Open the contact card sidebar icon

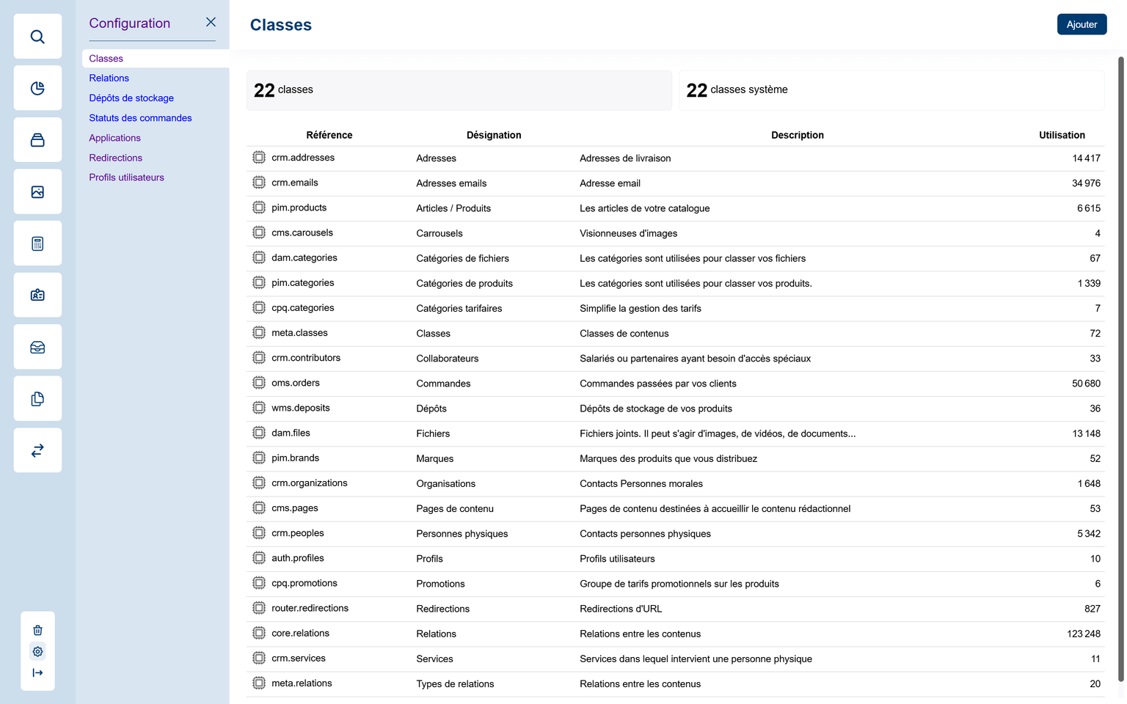[37, 295]
